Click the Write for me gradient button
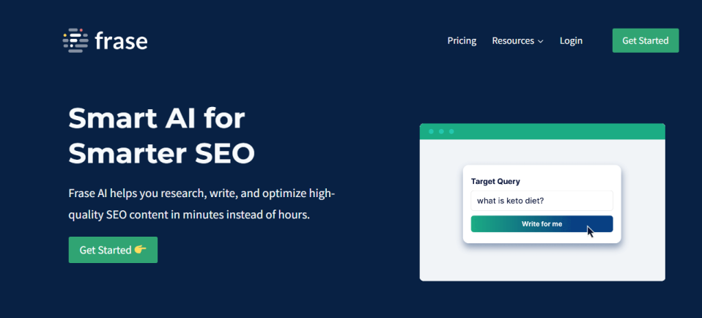Viewport: 702px width, 318px height. click(542, 224)
